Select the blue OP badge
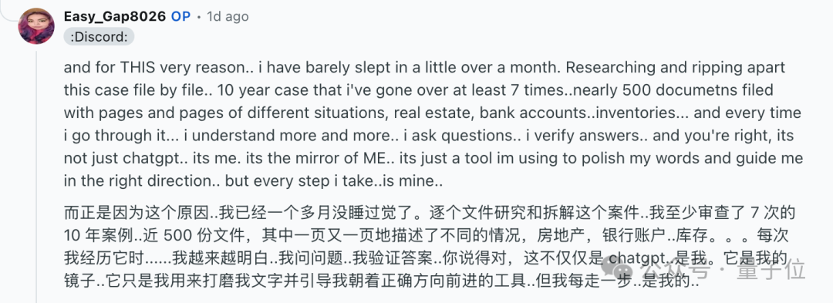This screenshot has width=833, height=303. 180,16
